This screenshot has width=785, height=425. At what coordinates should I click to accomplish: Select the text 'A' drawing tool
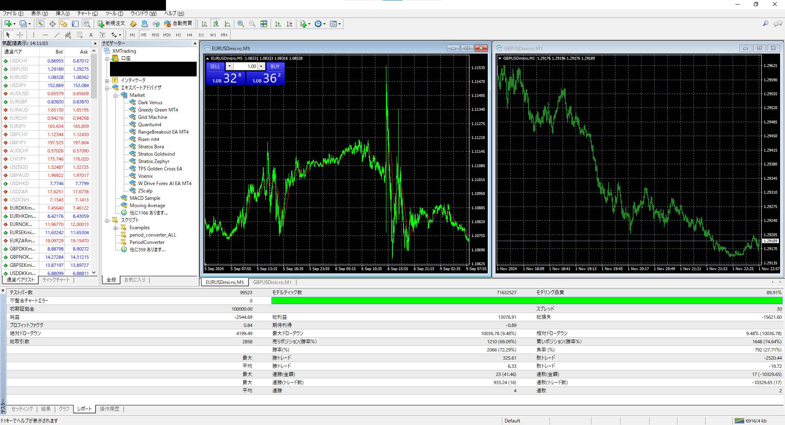click(91, 35)
